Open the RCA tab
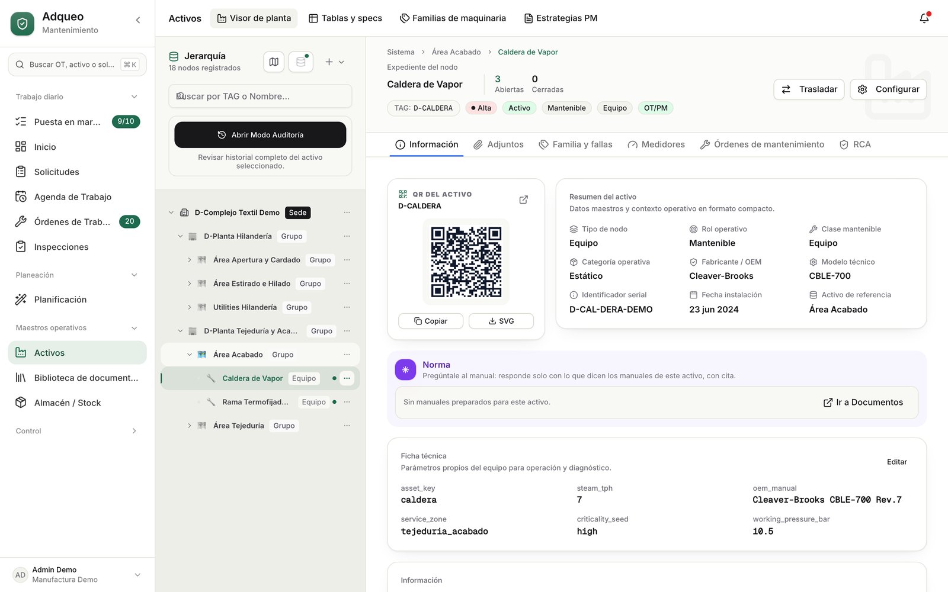The height and width of the screenshot is (592, 948). (x=855, y=144)
